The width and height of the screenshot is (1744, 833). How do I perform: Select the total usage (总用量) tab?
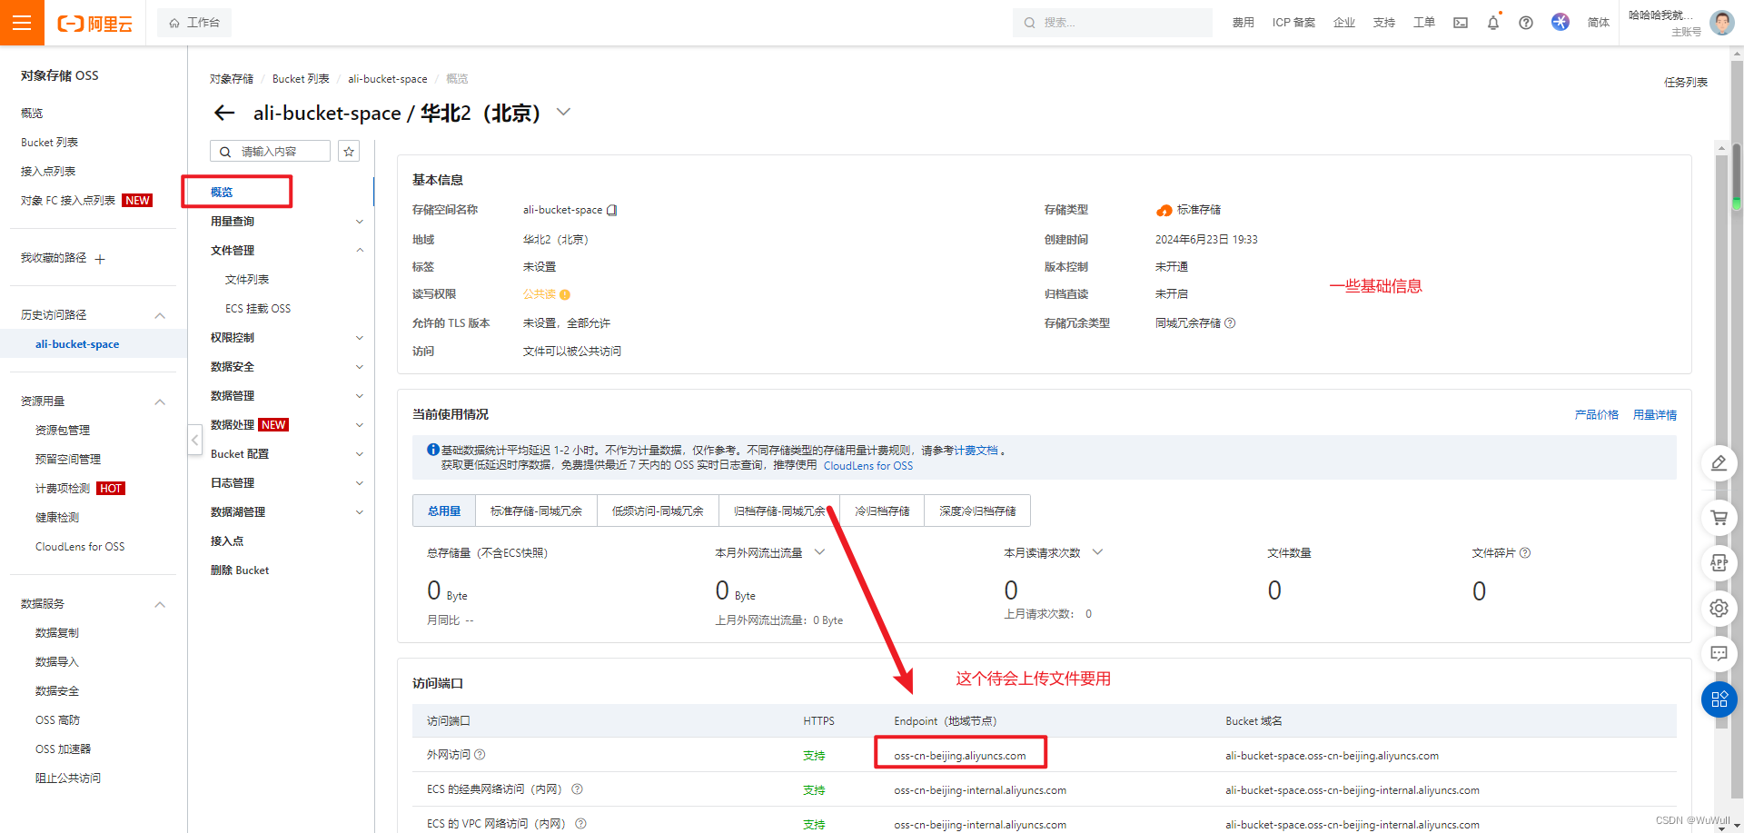pyautogui.click(x=444, y=511)
